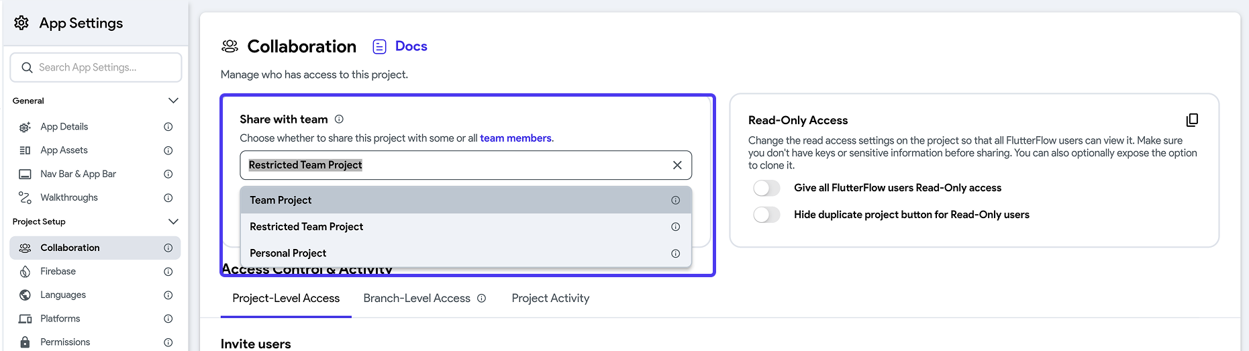Choose Personal Project in the dropdown
The image size is (1249, 351).
click(x=288, y=253)
